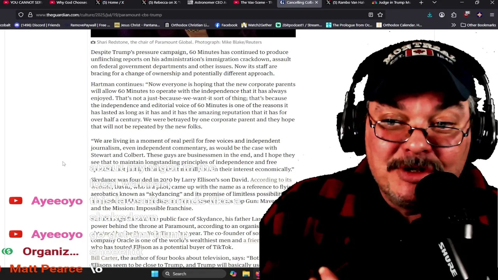Image resolution: width=498 pixels, height=280 pixels.
Task: Bookmark this page with the star icon
Action: (x=380, y=15)
